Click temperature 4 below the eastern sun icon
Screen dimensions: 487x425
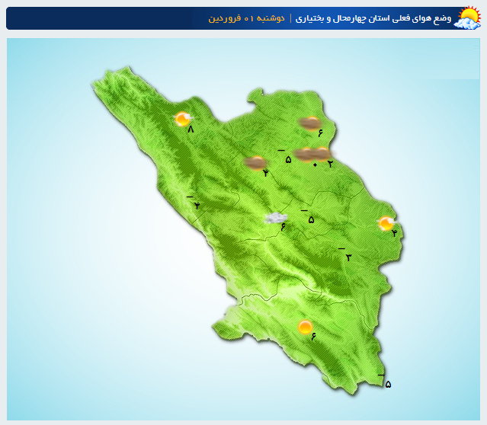click(394, 233)
